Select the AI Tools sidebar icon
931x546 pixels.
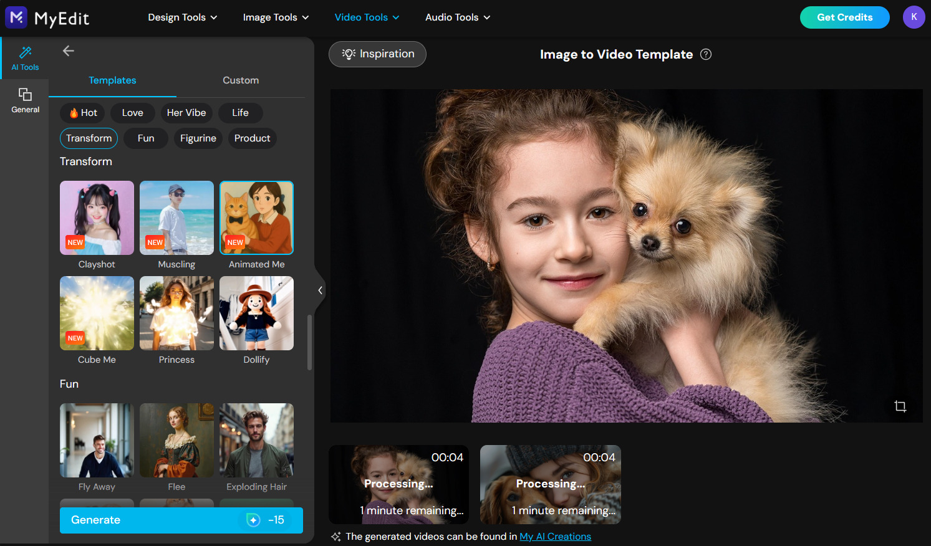click(25, 57)
